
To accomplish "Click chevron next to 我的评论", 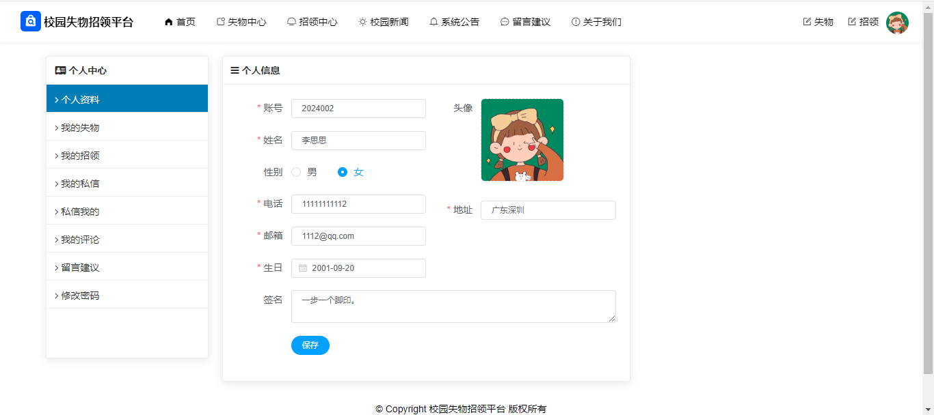I will point(56,240).
